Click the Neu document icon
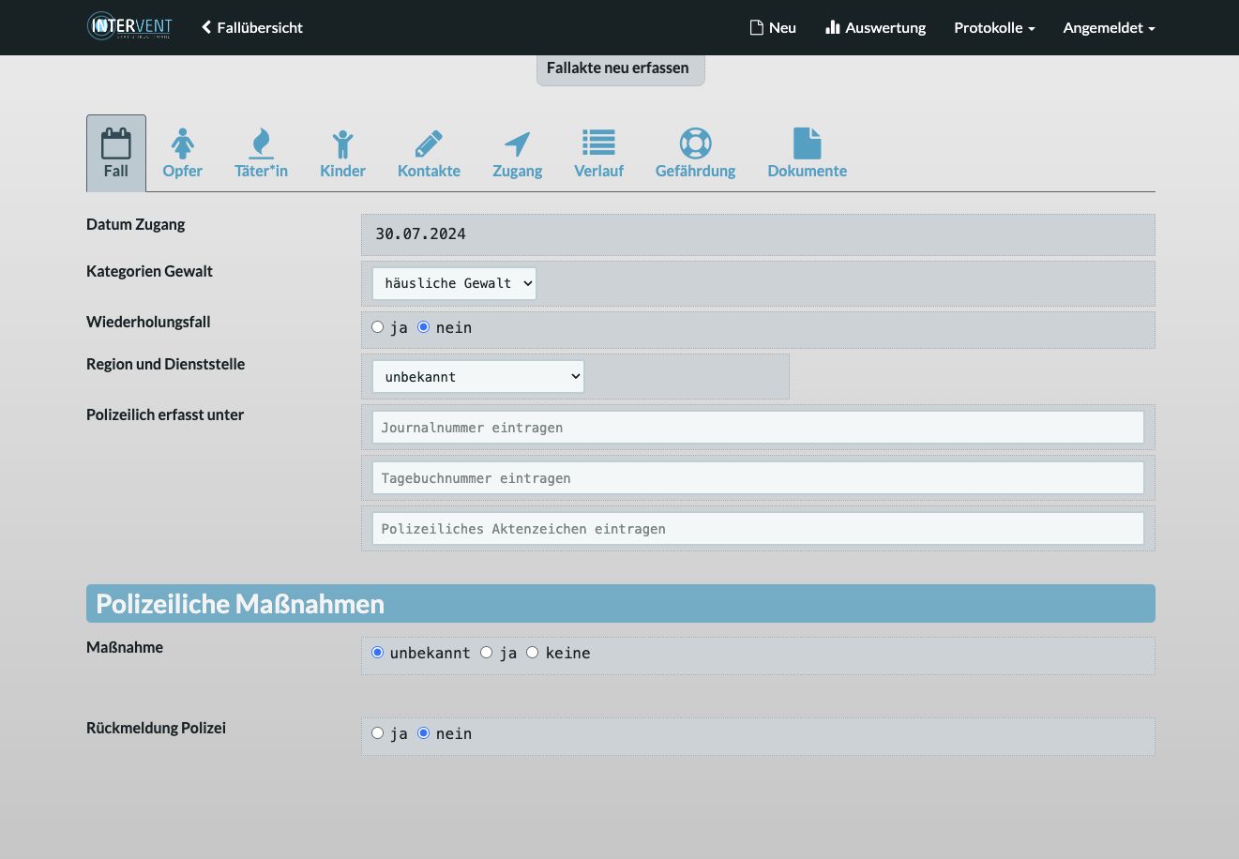The width and height of the screenshot is (1239, 859). [757, 27]
